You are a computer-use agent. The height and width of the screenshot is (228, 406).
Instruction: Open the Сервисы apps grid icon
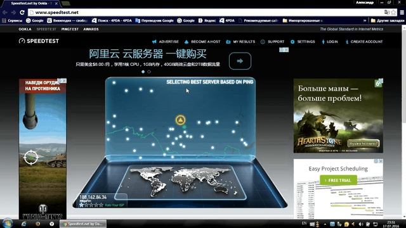point(4,20)
